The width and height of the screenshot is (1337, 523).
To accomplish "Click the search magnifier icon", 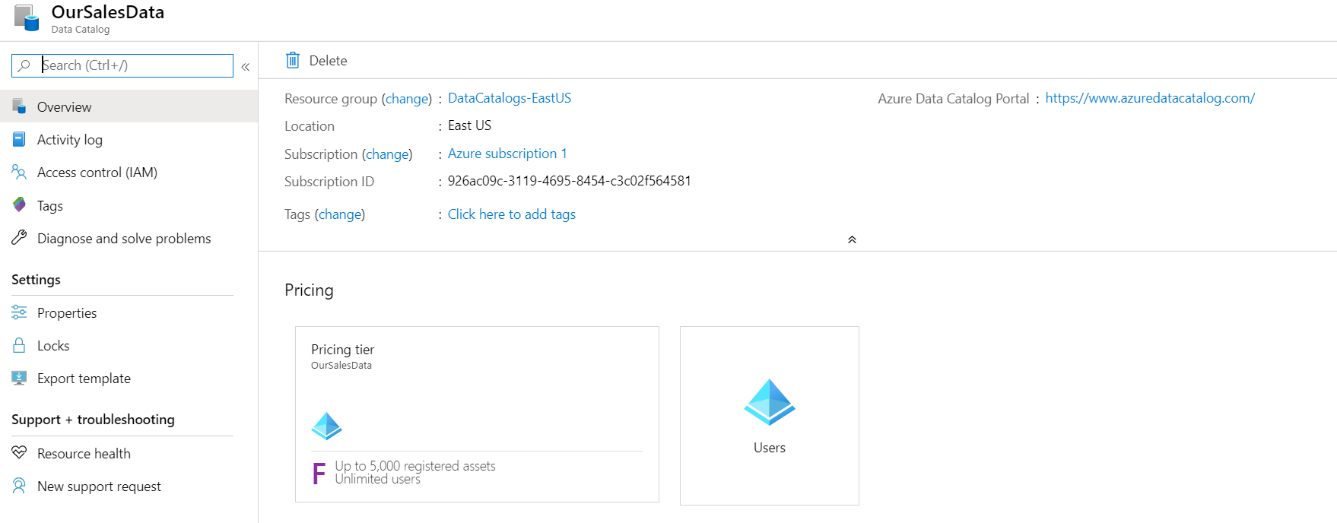I will pos(24,65).
